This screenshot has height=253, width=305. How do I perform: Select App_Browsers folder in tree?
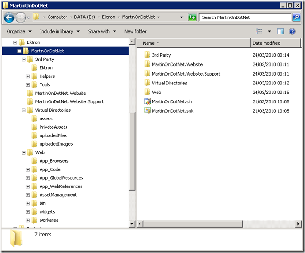pos(50,161)
